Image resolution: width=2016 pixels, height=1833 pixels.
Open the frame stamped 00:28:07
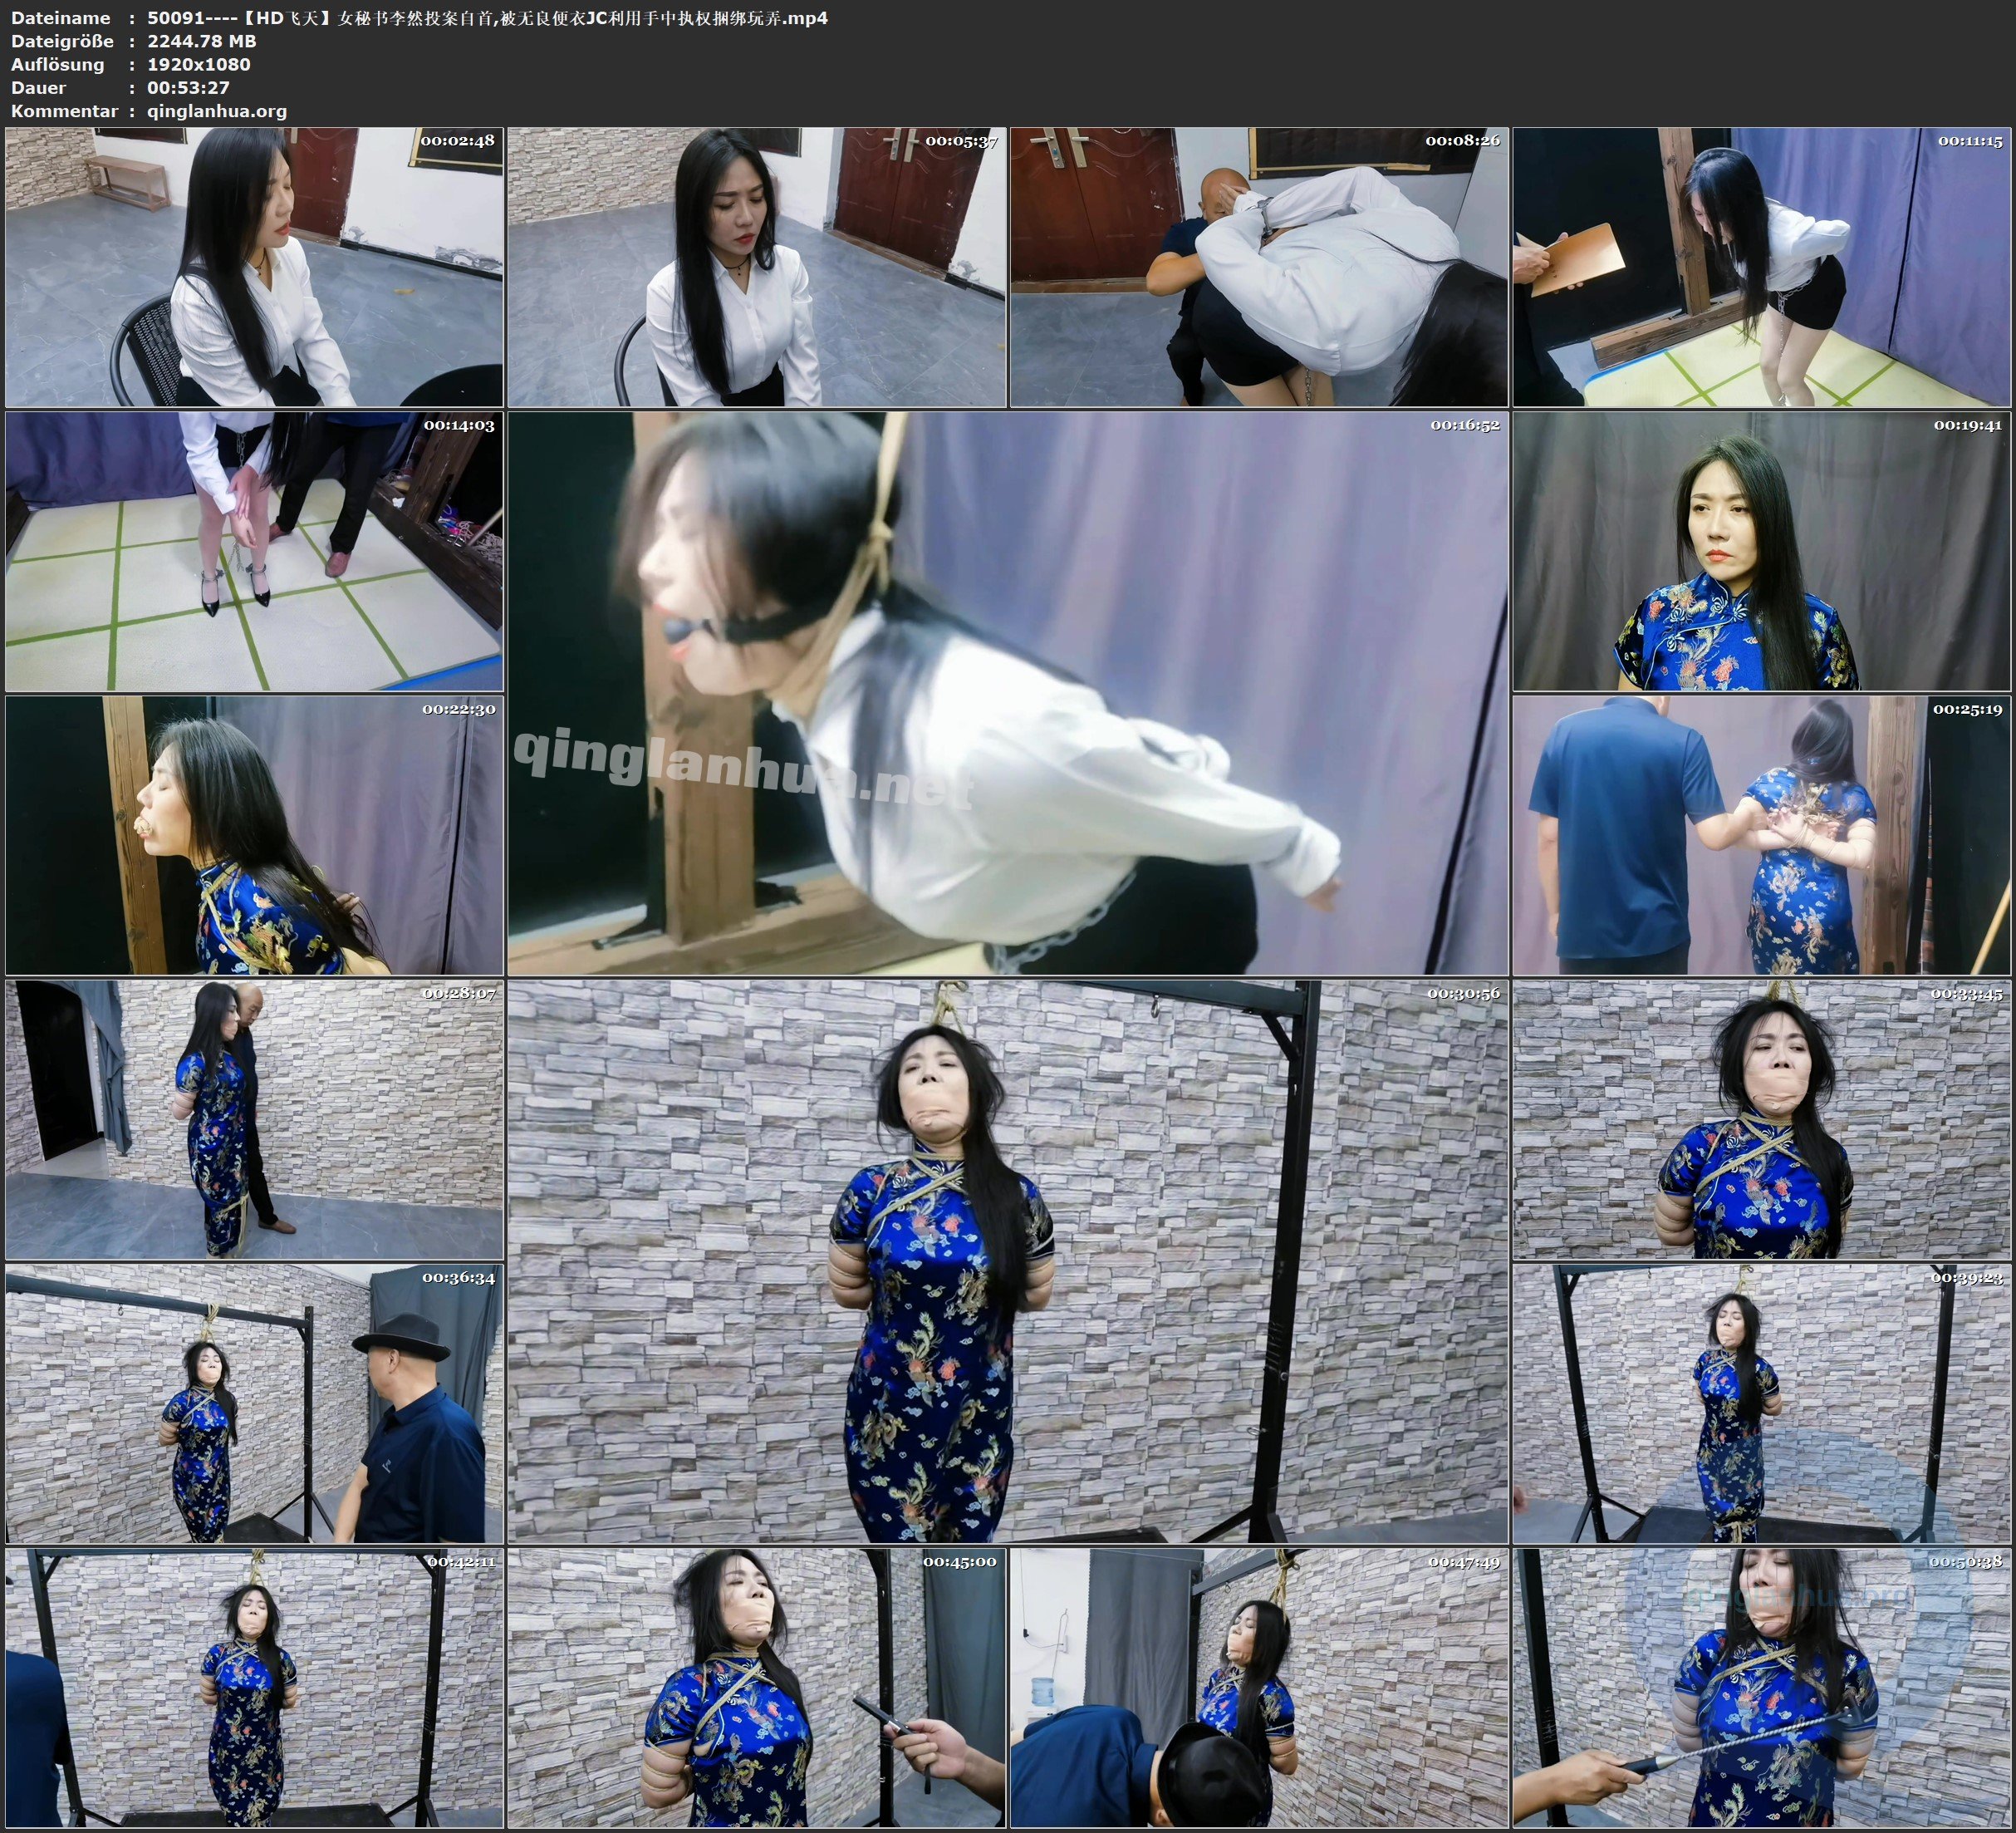(x=254, y=1118)
